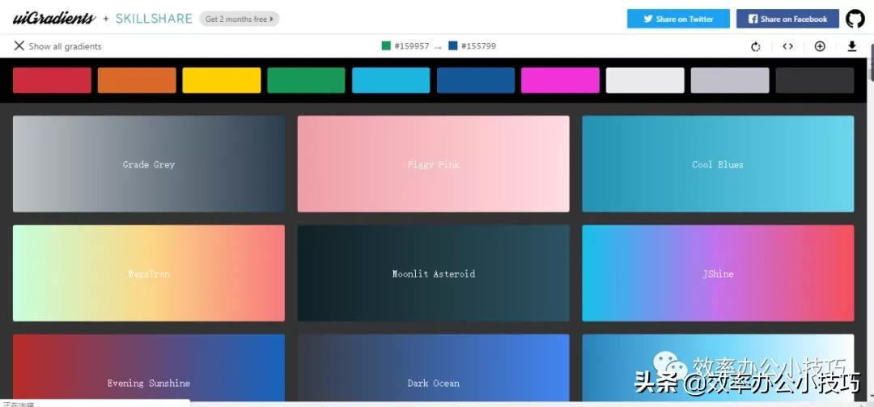Select the JShine gradient

click(718, 273)
